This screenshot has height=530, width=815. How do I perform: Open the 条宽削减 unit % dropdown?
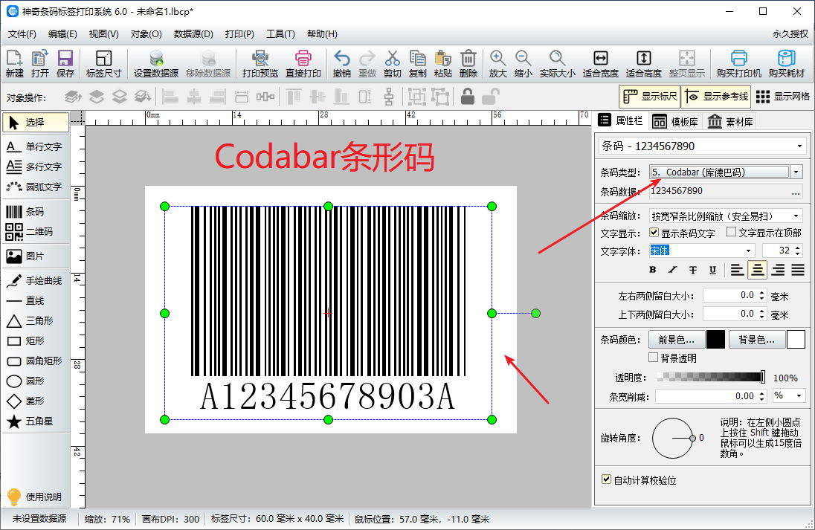click(x=799, y=396)
